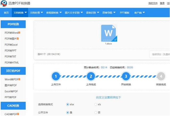Viewport: 170px width, 117px height.
Task: Click the 选择转换格式 label
Action: tap(45, 104)
